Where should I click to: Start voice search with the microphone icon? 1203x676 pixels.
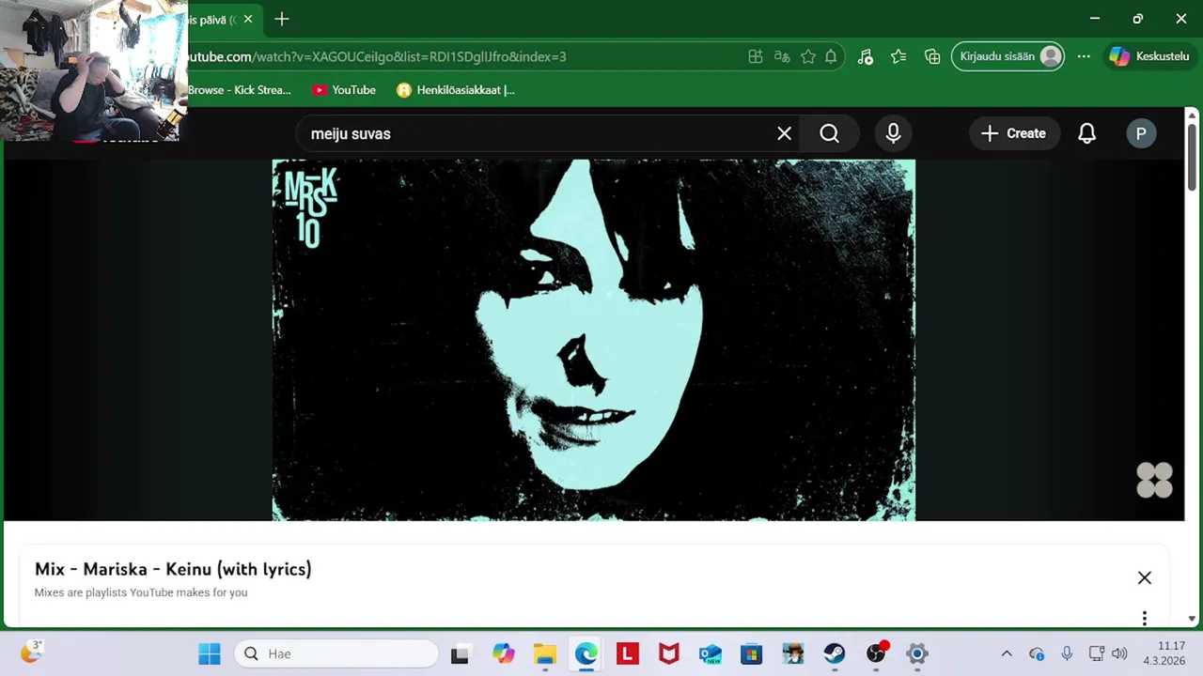[x=893, y=133]
